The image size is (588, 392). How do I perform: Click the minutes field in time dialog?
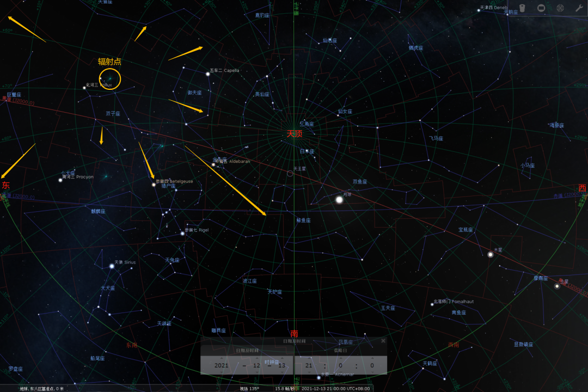pyautogui.click(x=340, y=365)
